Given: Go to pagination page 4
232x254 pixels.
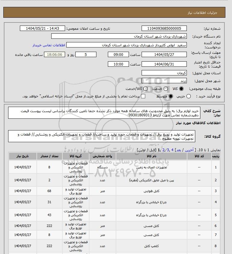Looking at the screenshot, I should coord(172,150).
